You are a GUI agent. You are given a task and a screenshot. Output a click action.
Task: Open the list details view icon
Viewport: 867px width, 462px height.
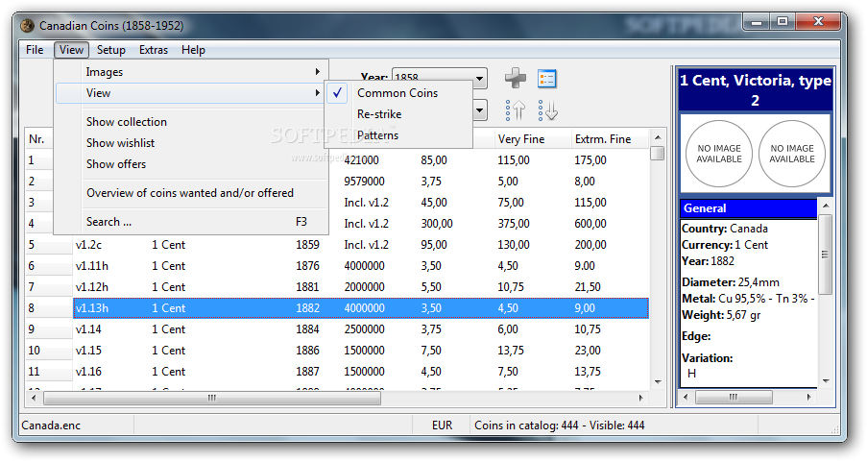[x=547, y=78]
